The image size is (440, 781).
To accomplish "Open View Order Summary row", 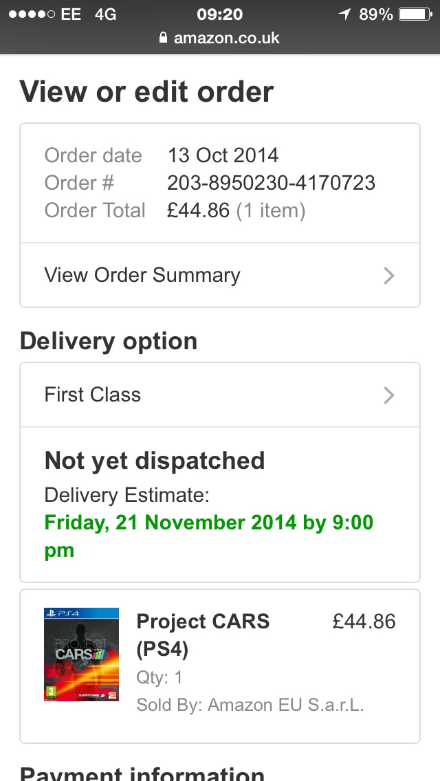I will (x=220, y=276).
